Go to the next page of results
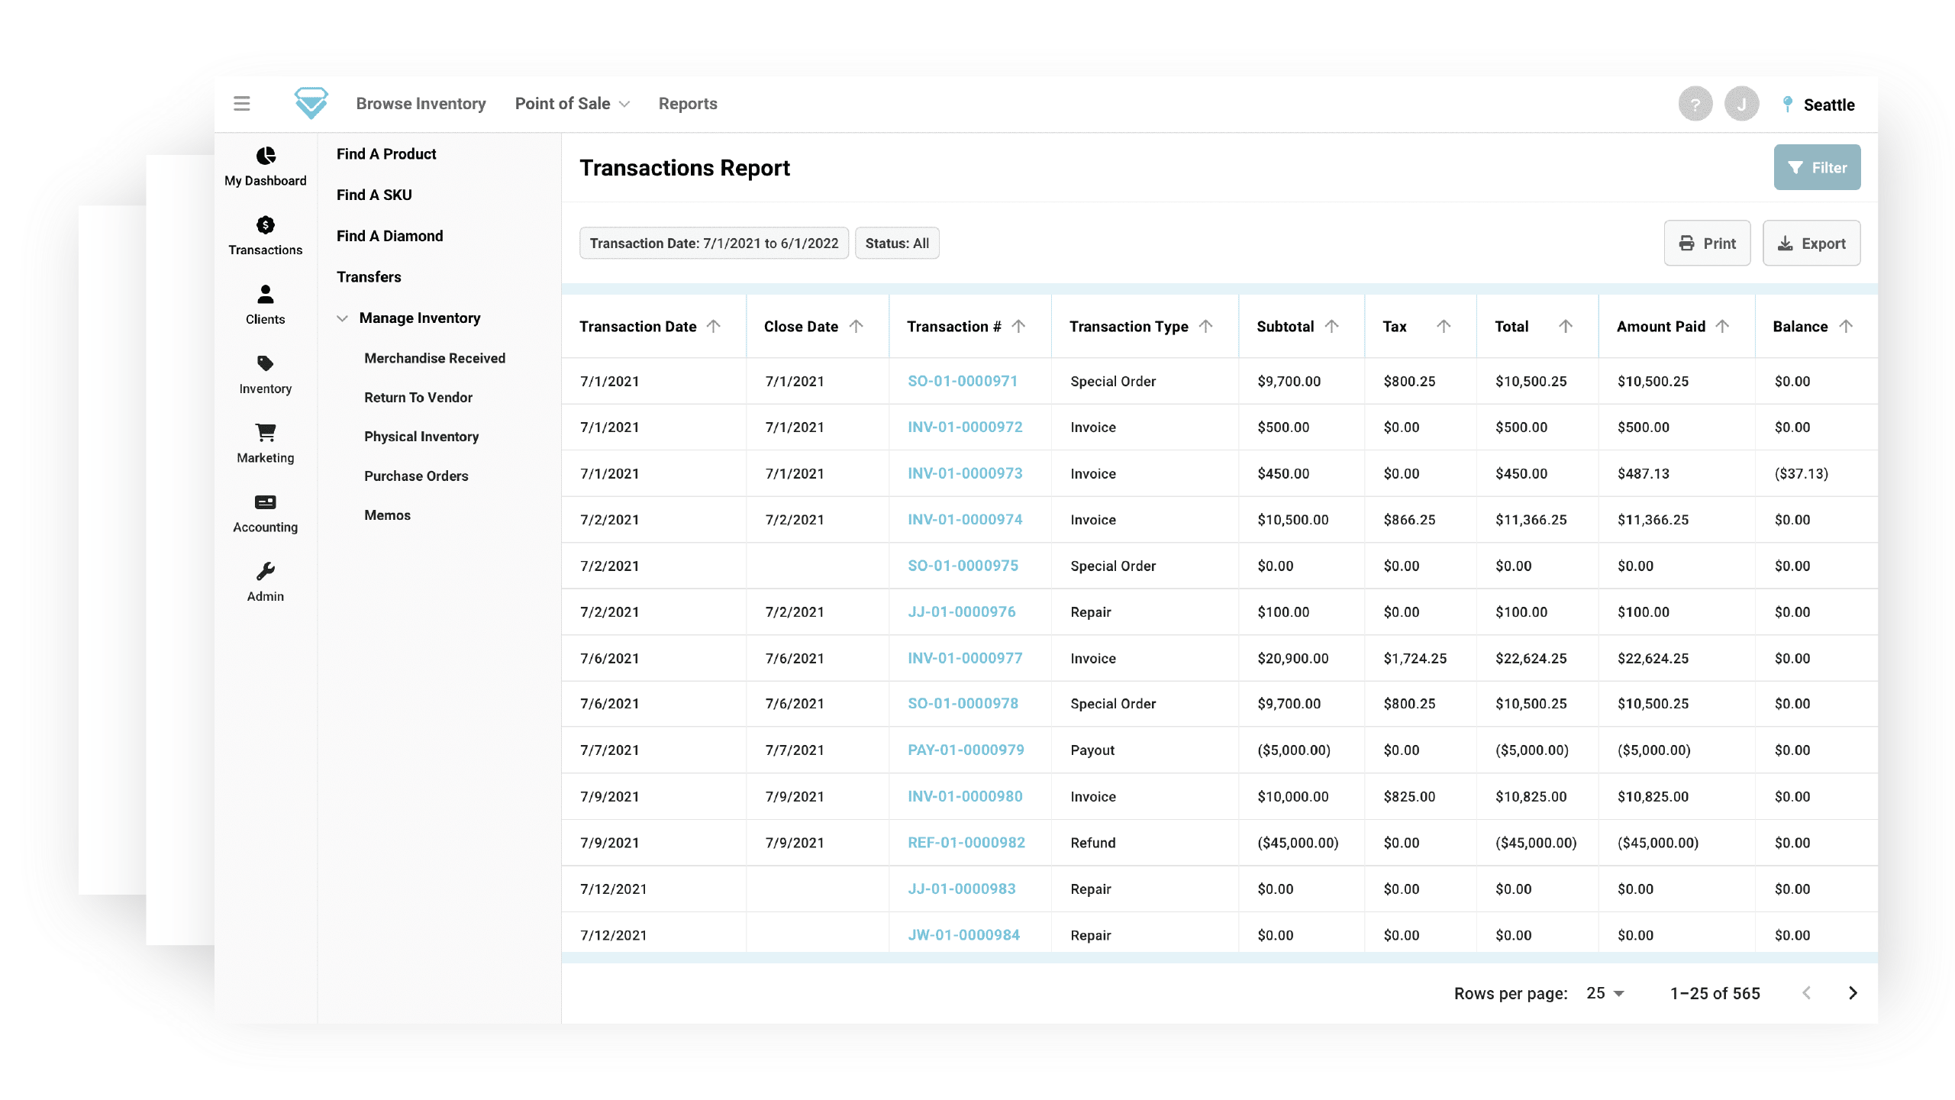The height and width of the screenshot is (1100, 1955). pyautogui.click(x=1853, y=992)
